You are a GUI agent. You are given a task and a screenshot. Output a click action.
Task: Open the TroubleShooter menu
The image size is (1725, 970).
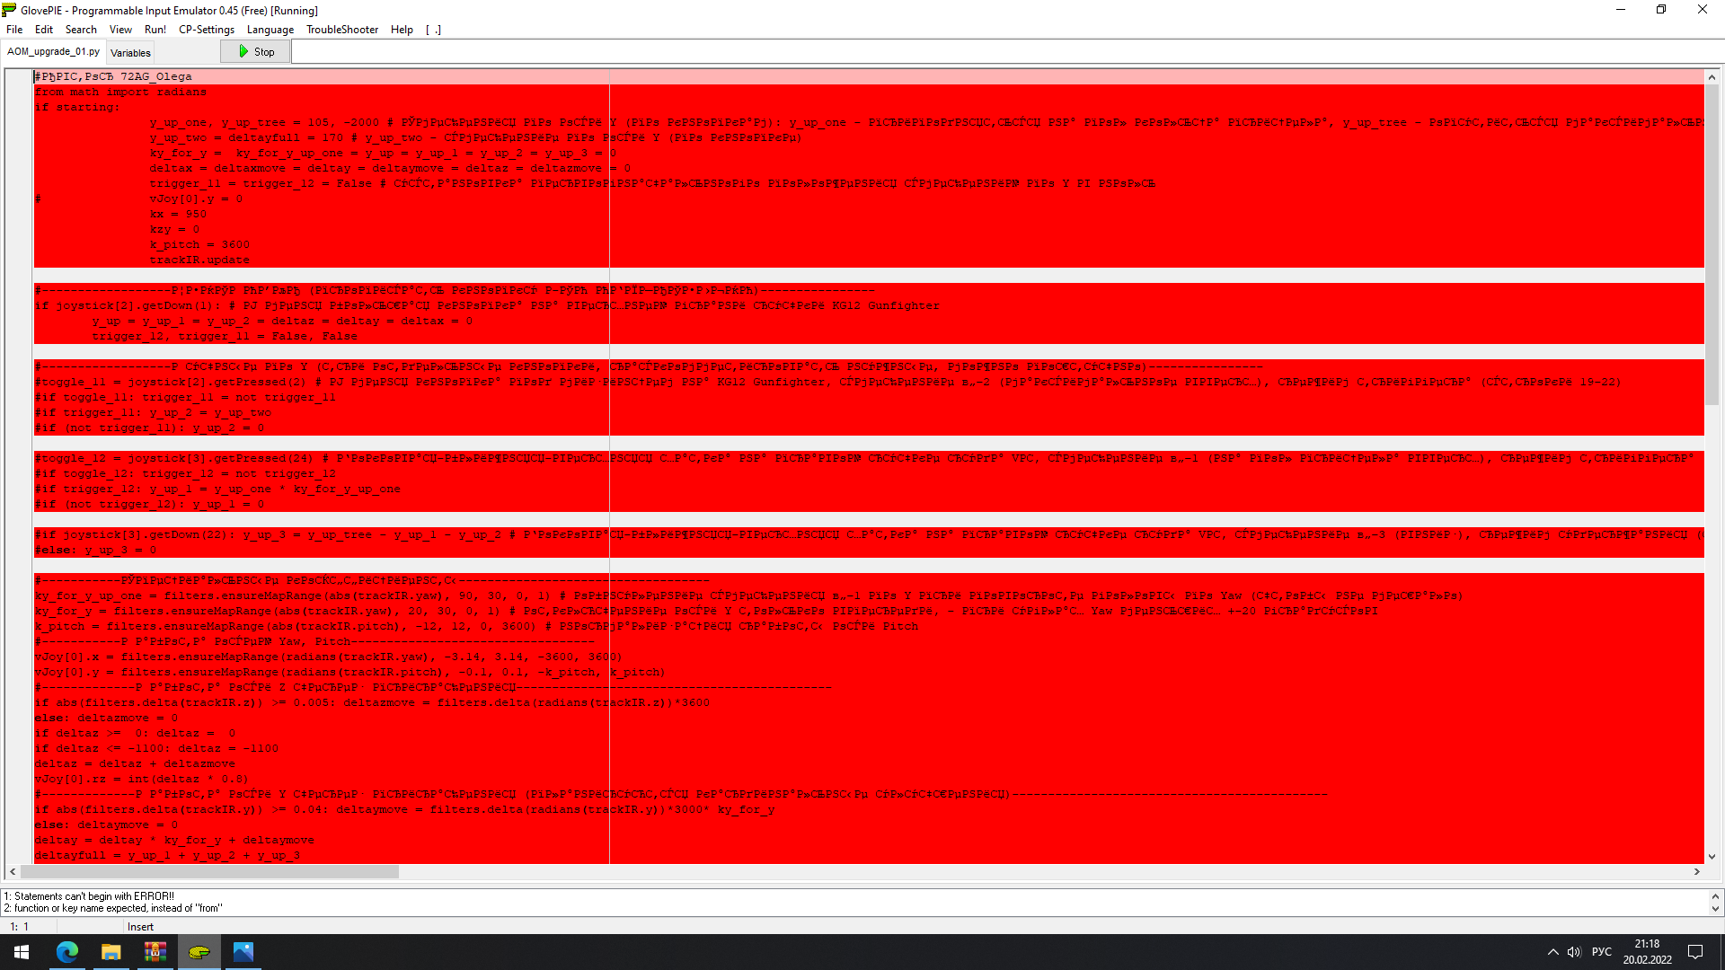(342, 30)
